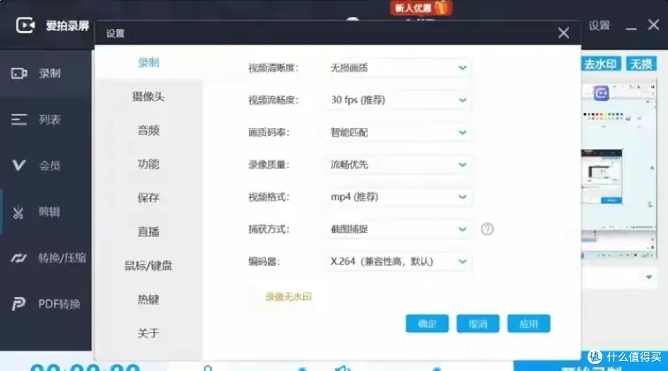Open the 会员 membership sidebar item

(x=46, y=166)
